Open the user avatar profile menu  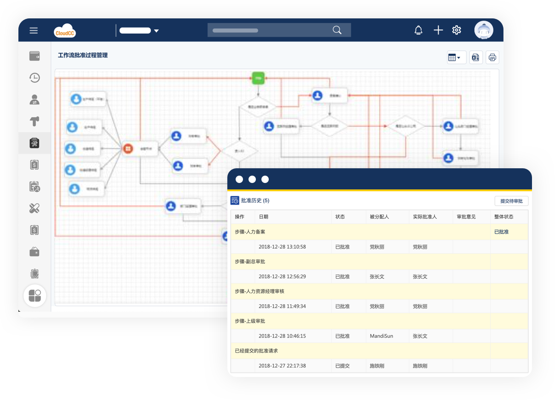point(484,30)
